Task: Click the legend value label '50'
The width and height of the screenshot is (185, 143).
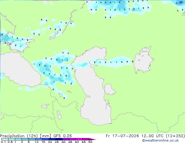Action: pyautogui.click(x=90, y=142)
